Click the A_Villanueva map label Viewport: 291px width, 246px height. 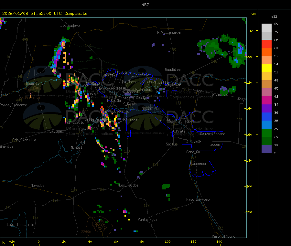click(169, 32)
